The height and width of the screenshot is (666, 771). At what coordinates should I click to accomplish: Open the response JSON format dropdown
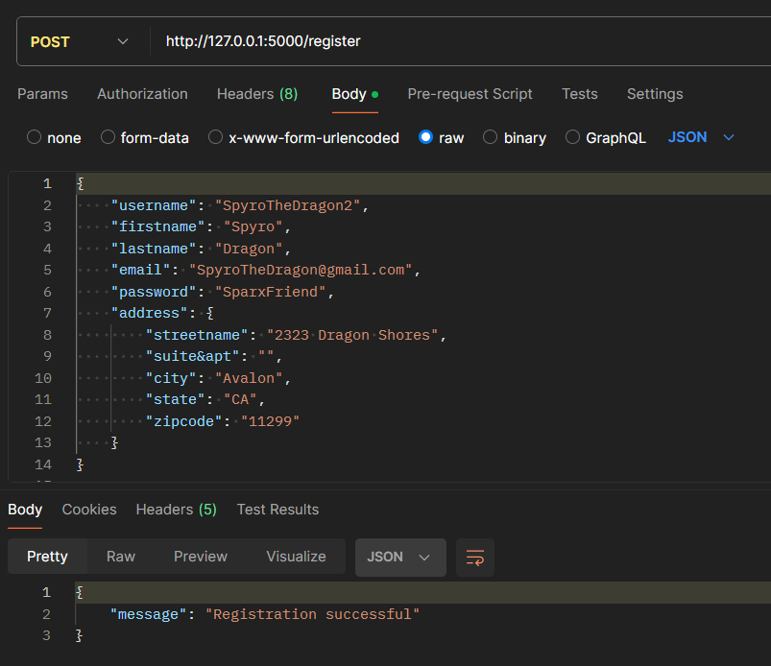tap(399, 558)
